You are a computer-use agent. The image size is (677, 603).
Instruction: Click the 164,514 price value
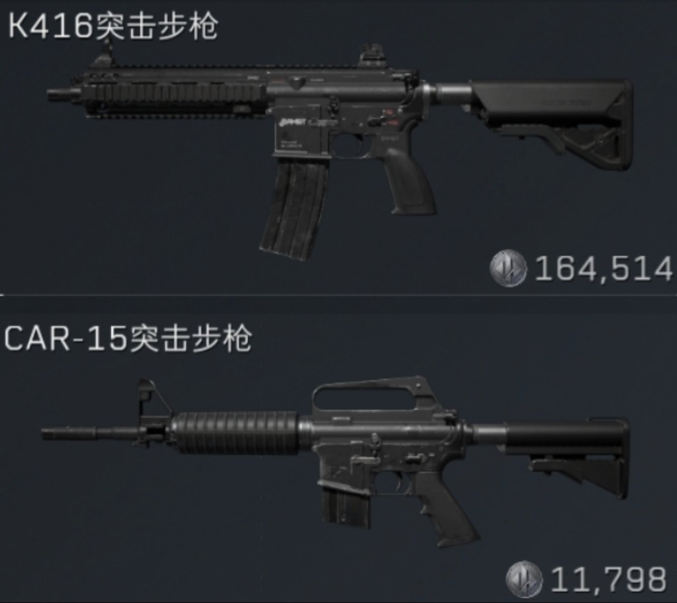[x=603, y=269]
